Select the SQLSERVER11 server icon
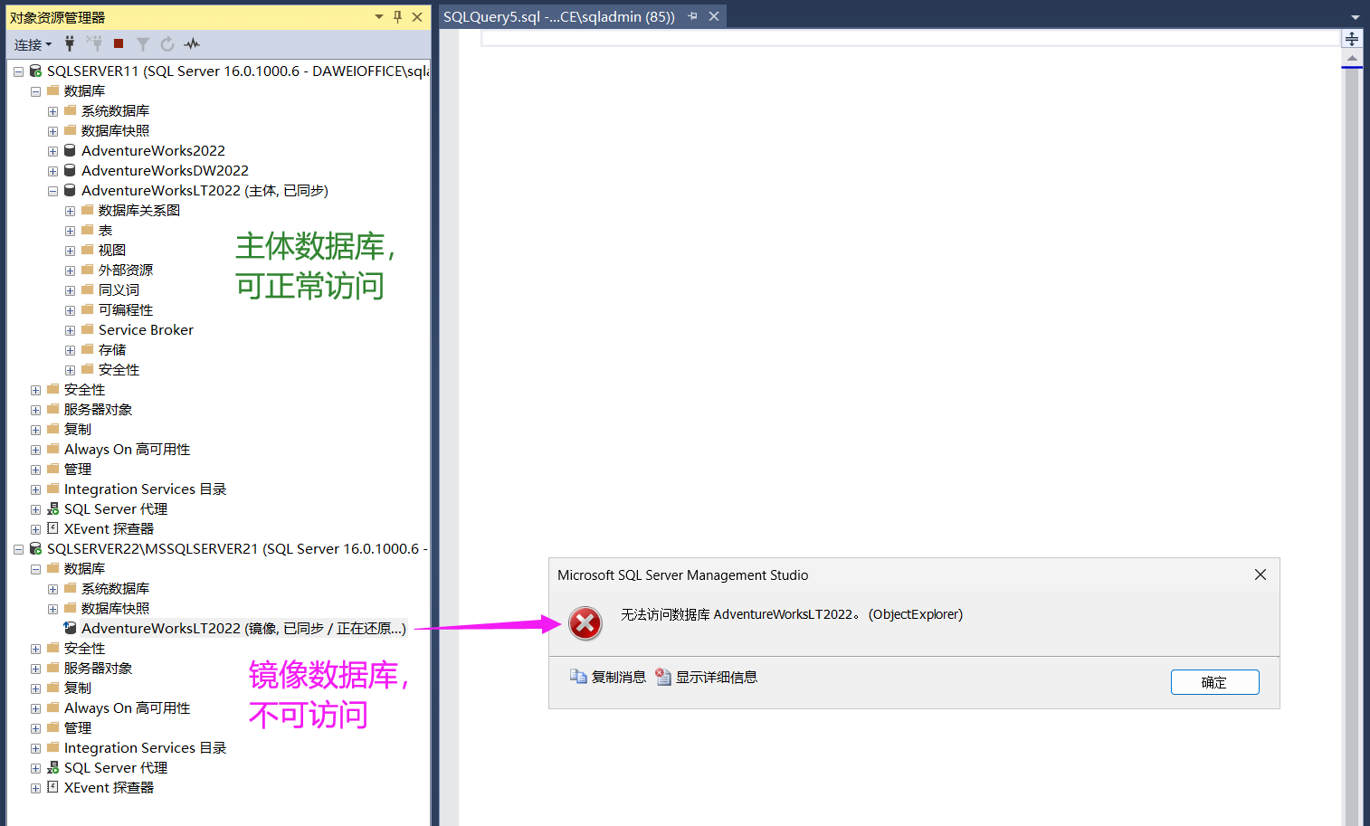This screenshot has width=1370, height=826. pyautogui.click(x=35, y=71)
